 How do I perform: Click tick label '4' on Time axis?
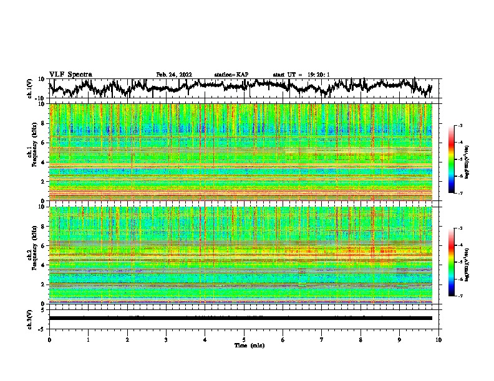coord(205,340)
